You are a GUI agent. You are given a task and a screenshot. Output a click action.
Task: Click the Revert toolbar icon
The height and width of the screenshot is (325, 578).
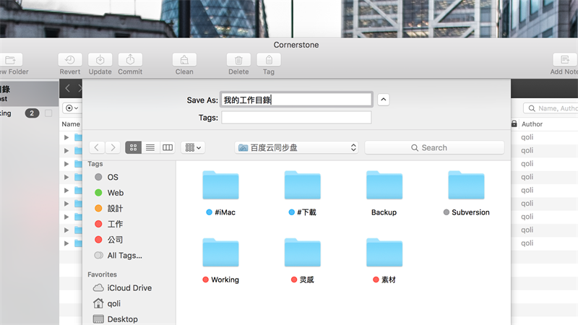(x=70, y=61)
